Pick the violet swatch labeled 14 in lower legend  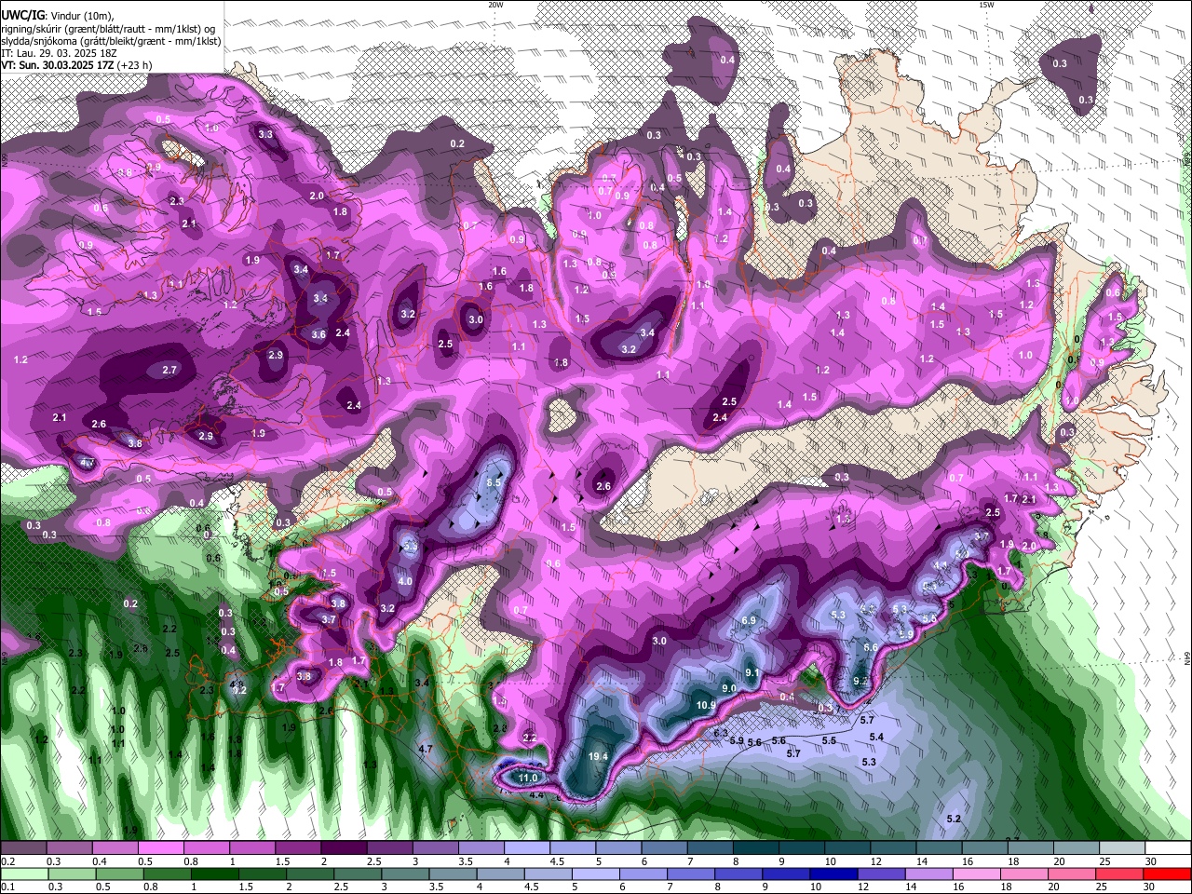928,874
